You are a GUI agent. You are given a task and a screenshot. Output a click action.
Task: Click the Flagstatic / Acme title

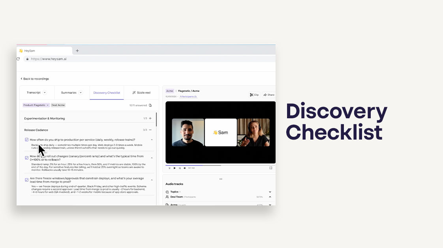(x=189, y=91)
